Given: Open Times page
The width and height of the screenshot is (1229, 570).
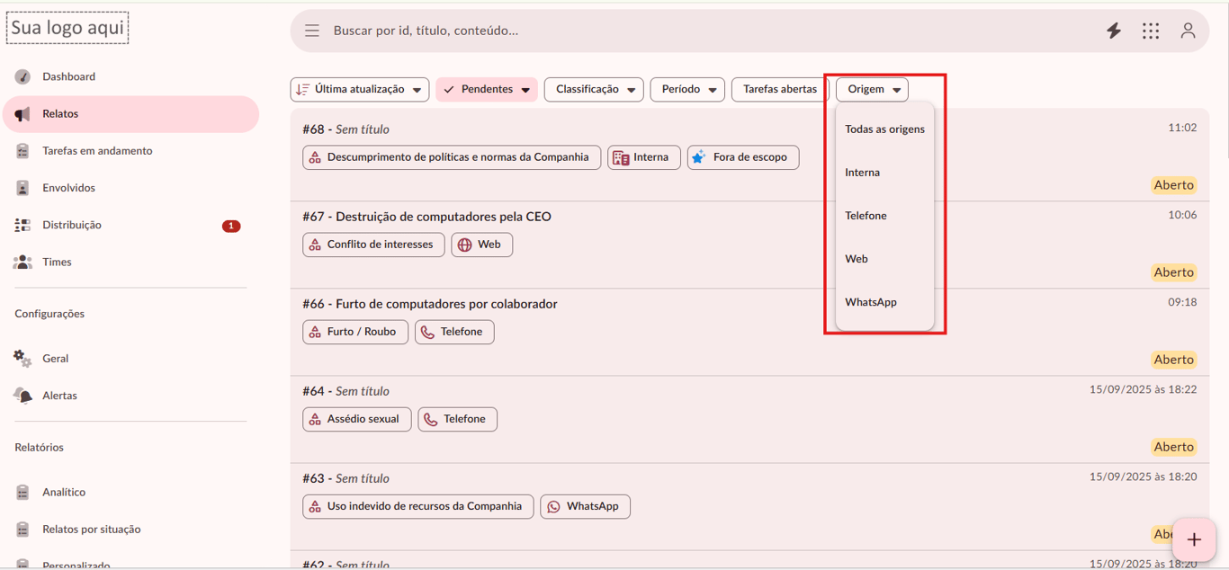Looking at the screenshot, I should [x=130, y=262].
